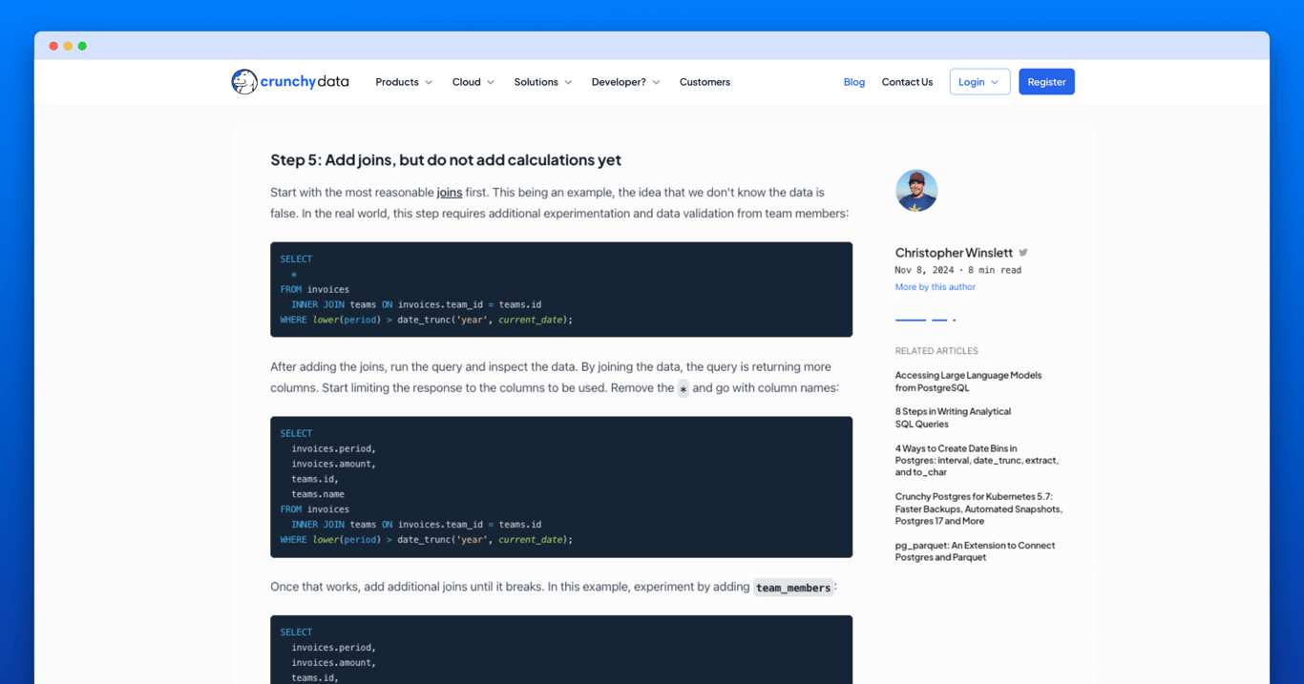
Task: Expand the Cloud menu
Action: click(x=473, y=82)
